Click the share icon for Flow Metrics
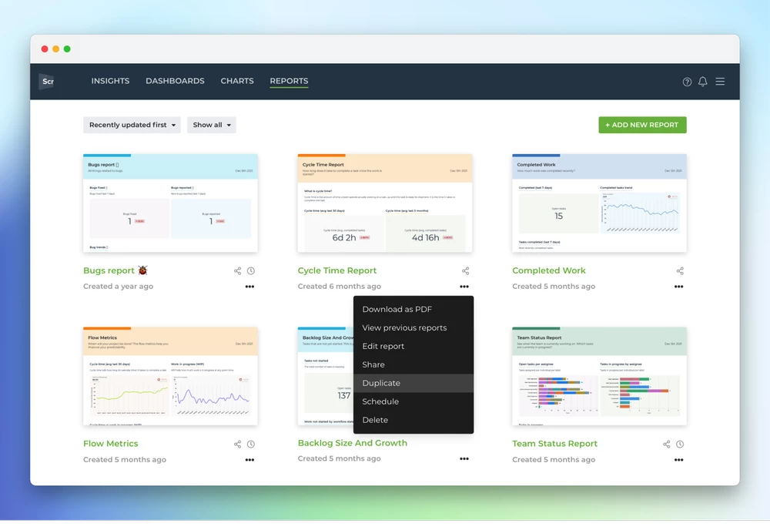This screenshot has width=770, height=527. [237, 444]
